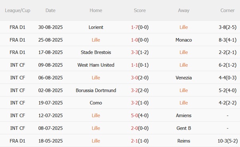Click the Gent B team name

(x=183, y=128)
